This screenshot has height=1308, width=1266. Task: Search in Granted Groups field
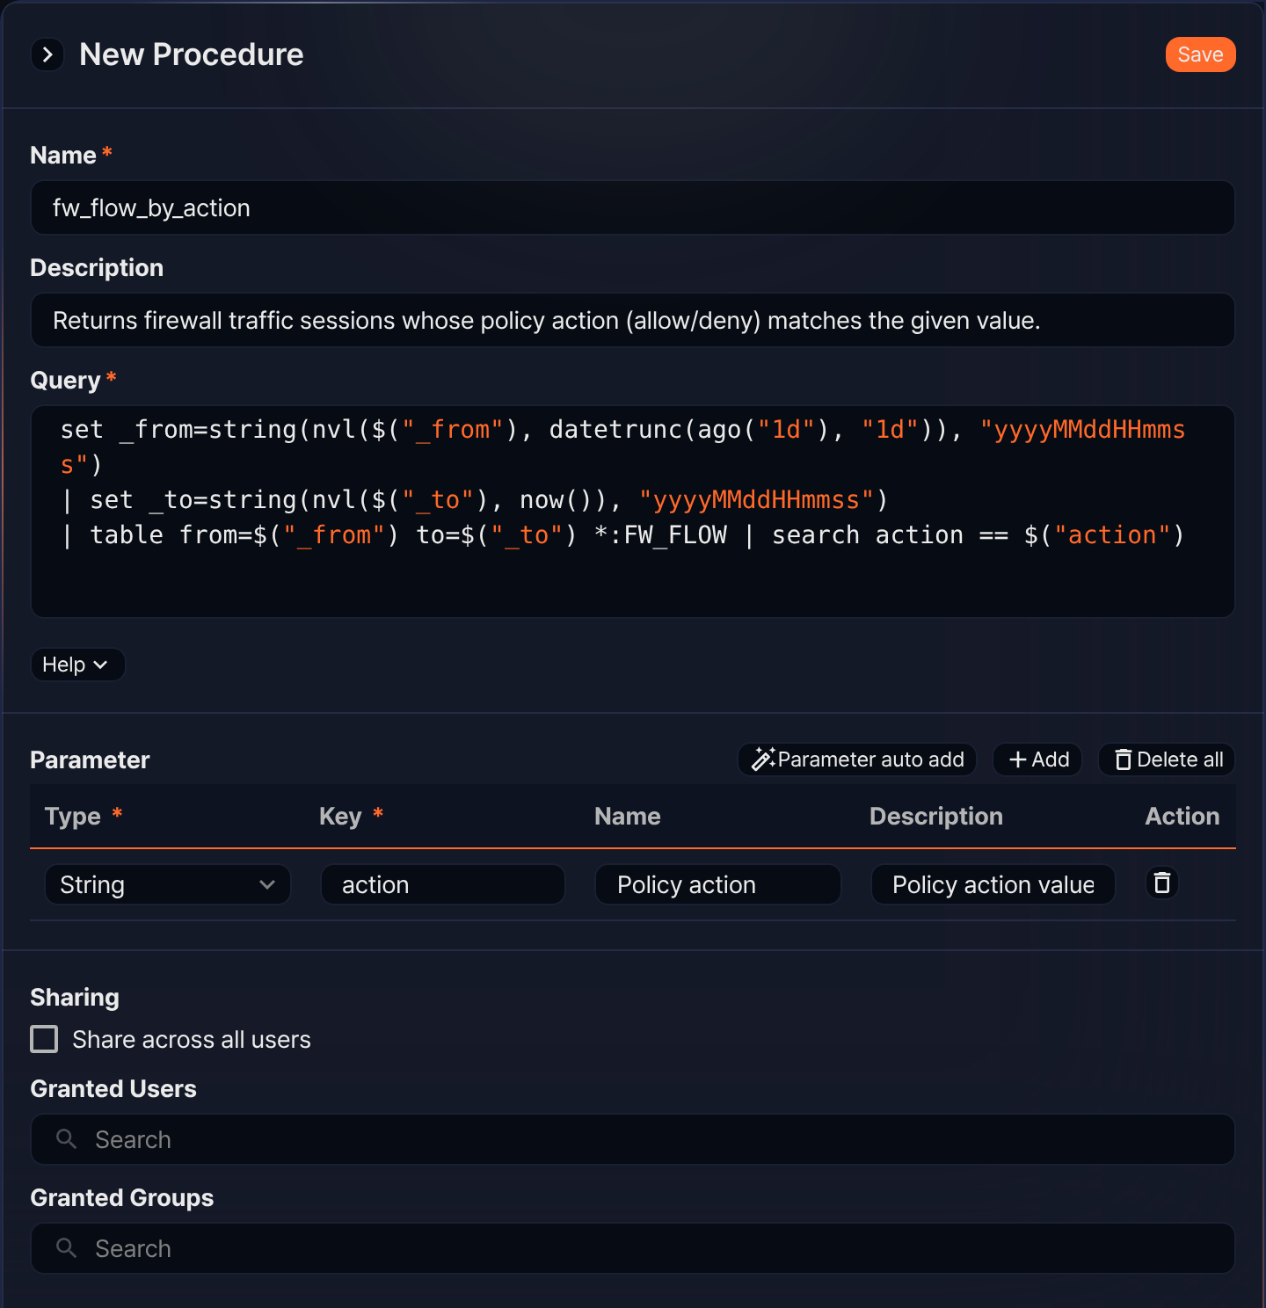click(633, 1248)
